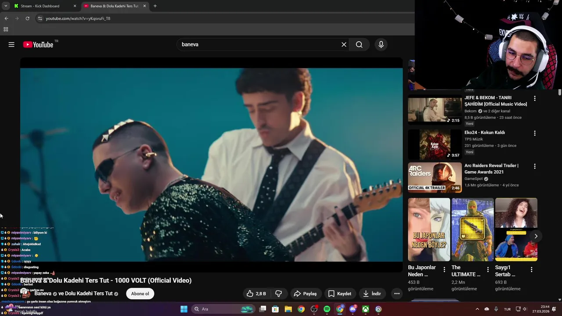Open options menu for Arc Raiders Reveal Trailer
The height and width of the screenshot is (316, 562).
pos(535,166)
